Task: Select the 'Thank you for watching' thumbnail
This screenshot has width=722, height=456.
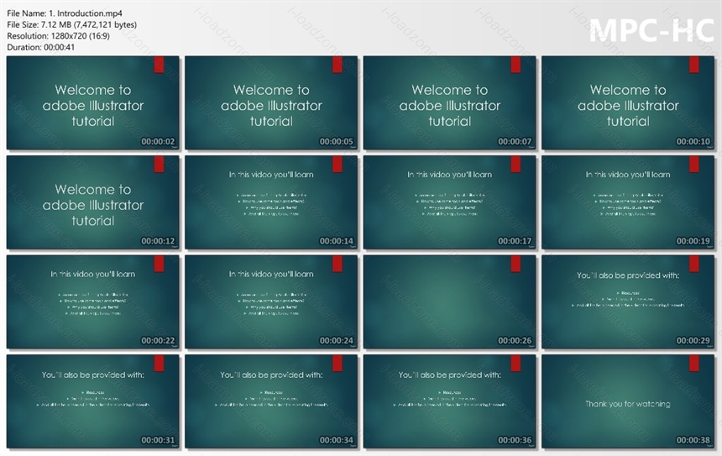Action: click(628, 401)
